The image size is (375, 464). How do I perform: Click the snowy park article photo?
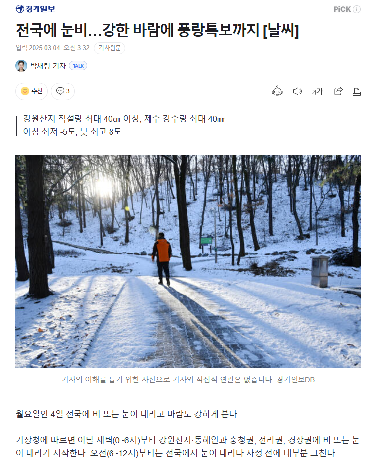(188, 261)
